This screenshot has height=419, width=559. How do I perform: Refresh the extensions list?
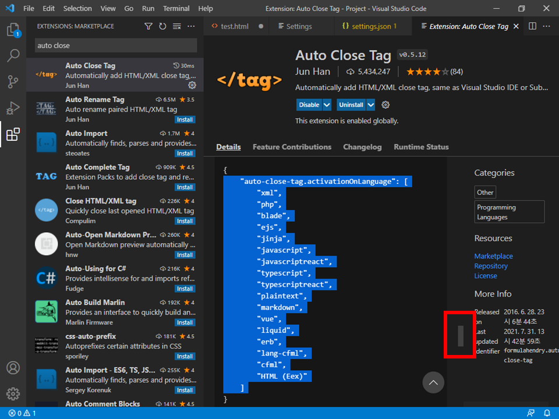coord(162,26)
